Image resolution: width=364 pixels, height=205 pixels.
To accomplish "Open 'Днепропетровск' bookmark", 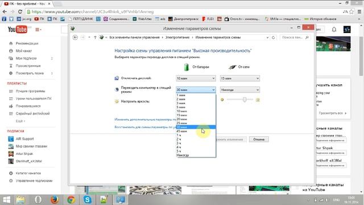I will point(183,19).
